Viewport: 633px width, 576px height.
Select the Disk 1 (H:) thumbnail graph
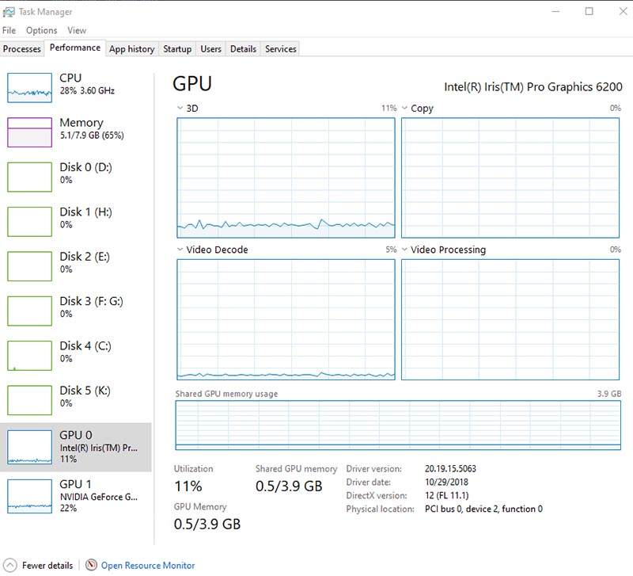(x=29, y=222)
